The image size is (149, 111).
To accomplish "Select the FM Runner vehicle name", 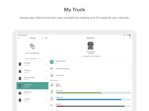I will point(27,70).
